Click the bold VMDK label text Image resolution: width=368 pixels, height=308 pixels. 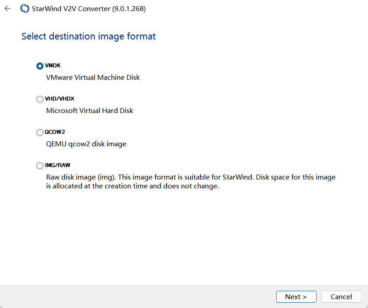53,66
